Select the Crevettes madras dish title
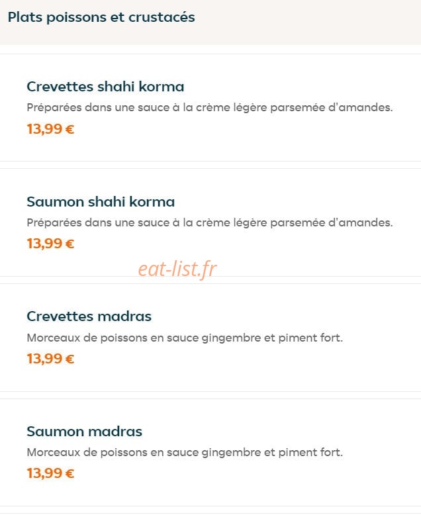Screen dimensions: 421x517 [89, 316]
